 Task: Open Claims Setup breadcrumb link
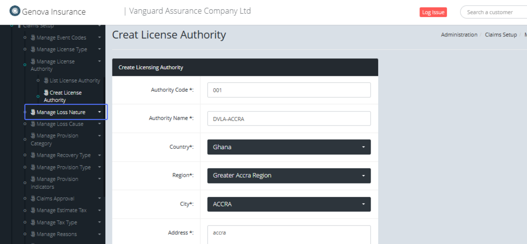tap(501, 35)
